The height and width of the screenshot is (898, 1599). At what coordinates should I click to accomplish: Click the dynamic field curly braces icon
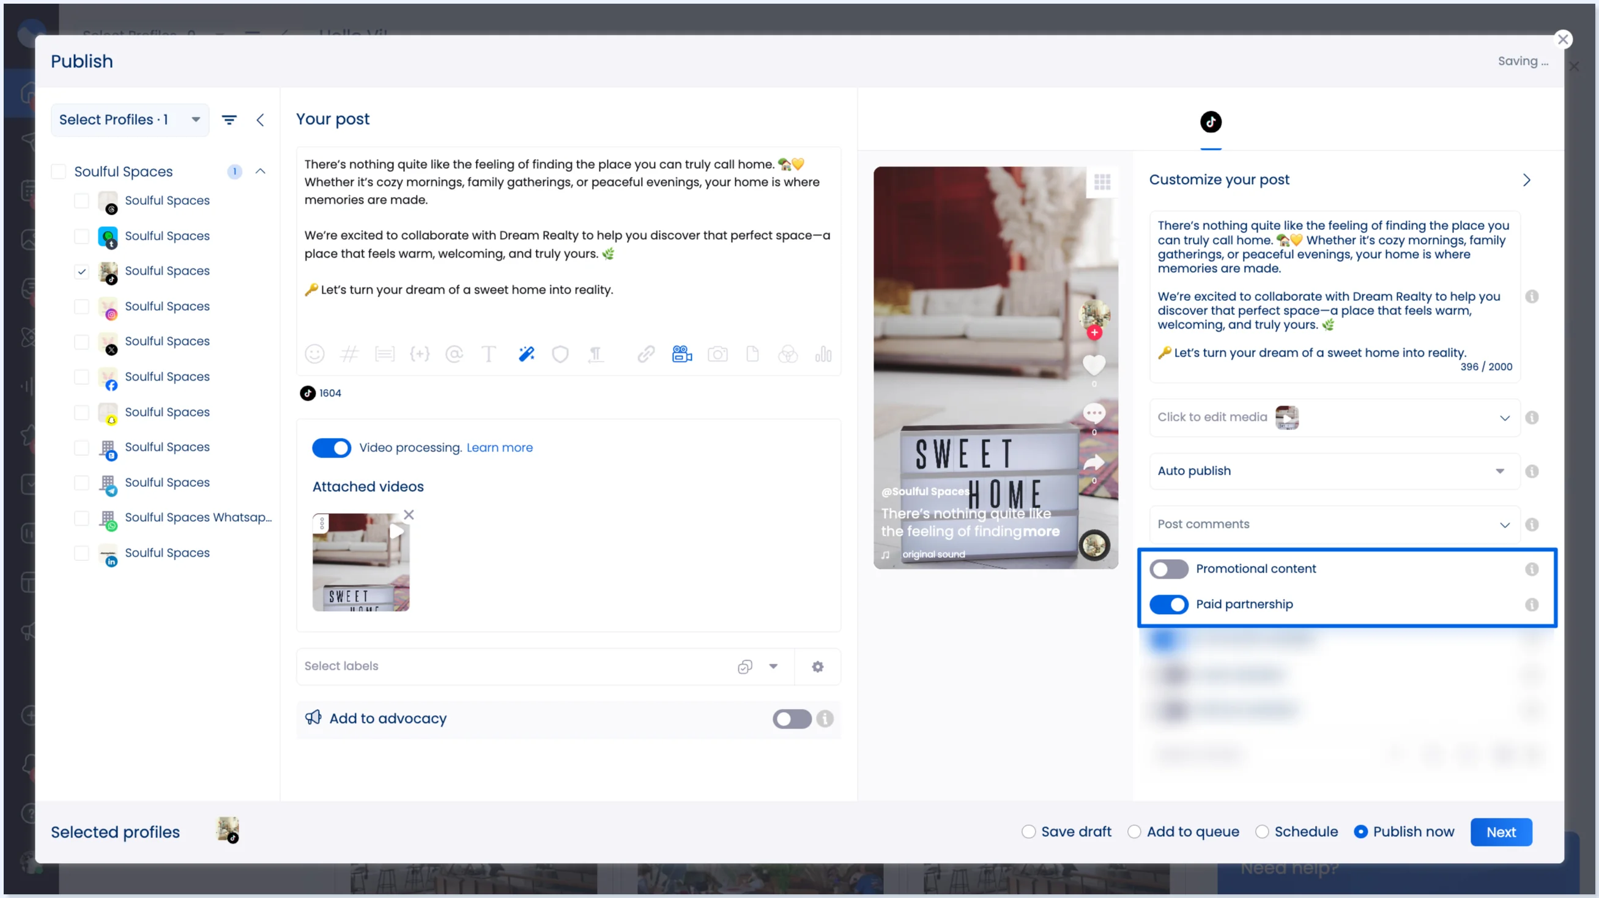point(420,354)
